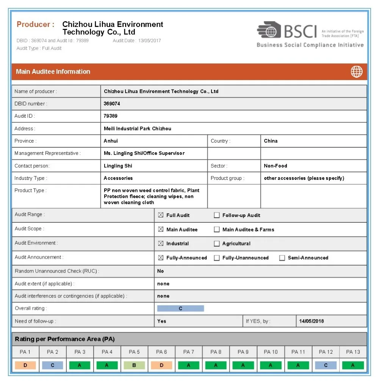This screenshot has height=384, width=379.
Task: Toggle the Industrial audit environment checkbox
Action: click(161, 244)
